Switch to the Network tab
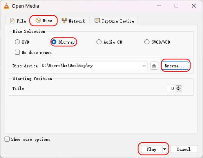203x158 pixels. coord(73,21)
